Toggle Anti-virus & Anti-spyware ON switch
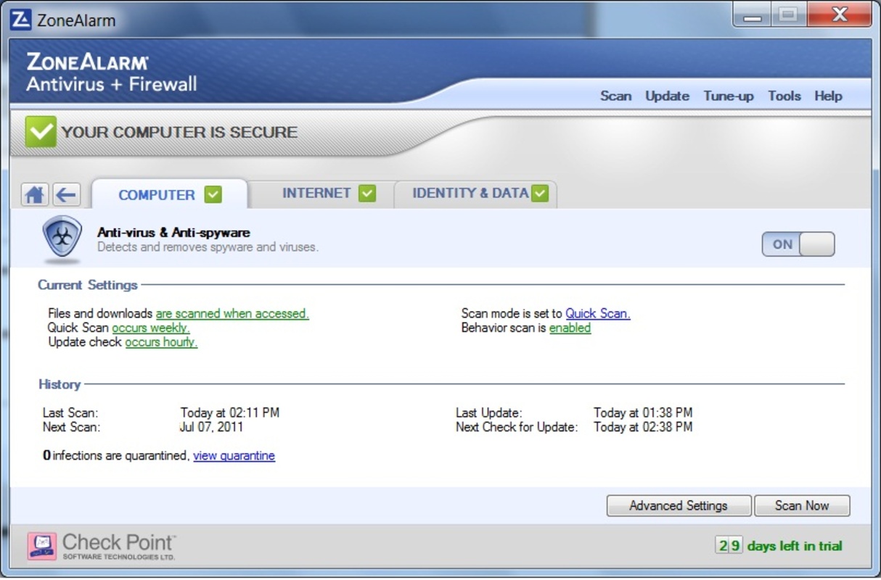The image size is (881, 580). [798, 244]
